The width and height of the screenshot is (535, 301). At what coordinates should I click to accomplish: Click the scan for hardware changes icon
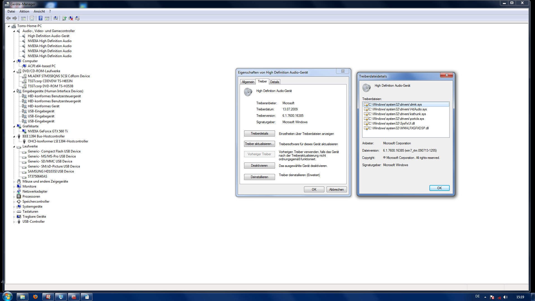click(56, 18)
